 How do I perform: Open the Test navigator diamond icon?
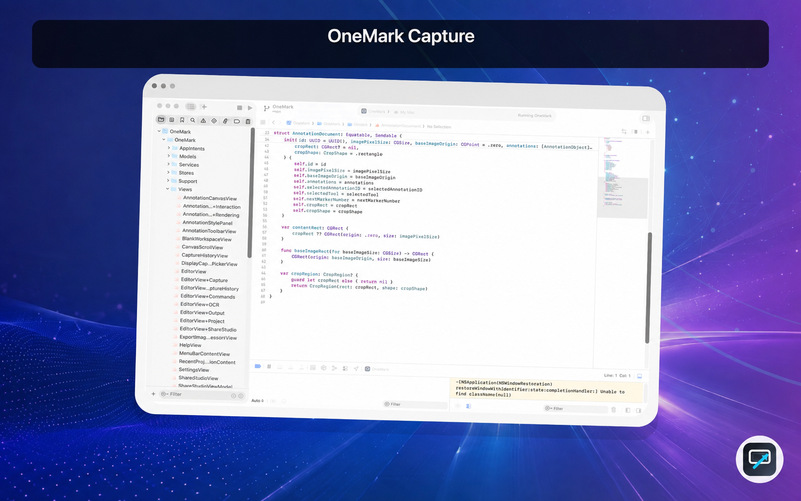214,121
